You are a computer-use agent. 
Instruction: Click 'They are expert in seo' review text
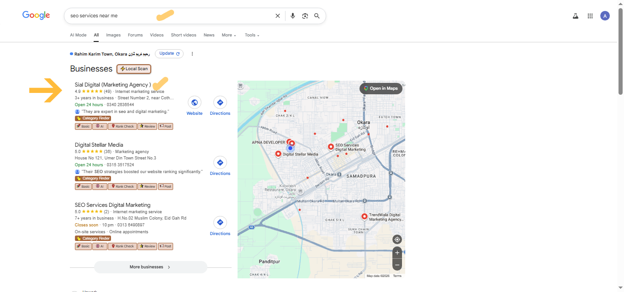(x=125, y=112)
